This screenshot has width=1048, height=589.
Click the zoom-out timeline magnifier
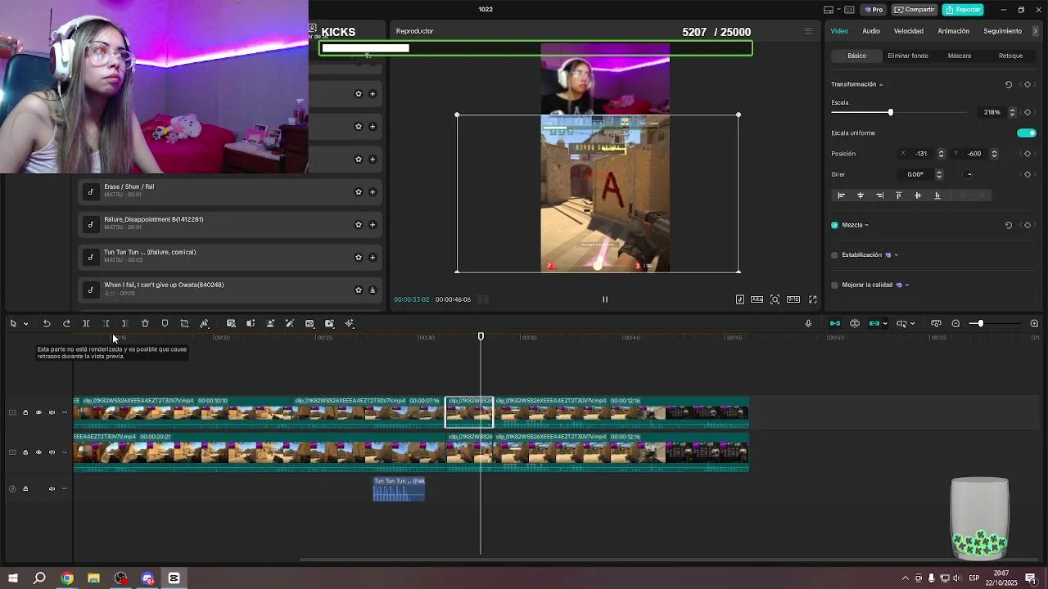[955, 324]
